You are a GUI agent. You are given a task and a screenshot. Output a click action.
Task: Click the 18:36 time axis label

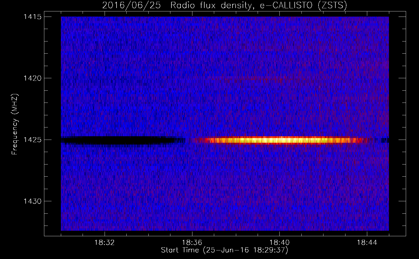pyautogui.click(x=192, y=243)
